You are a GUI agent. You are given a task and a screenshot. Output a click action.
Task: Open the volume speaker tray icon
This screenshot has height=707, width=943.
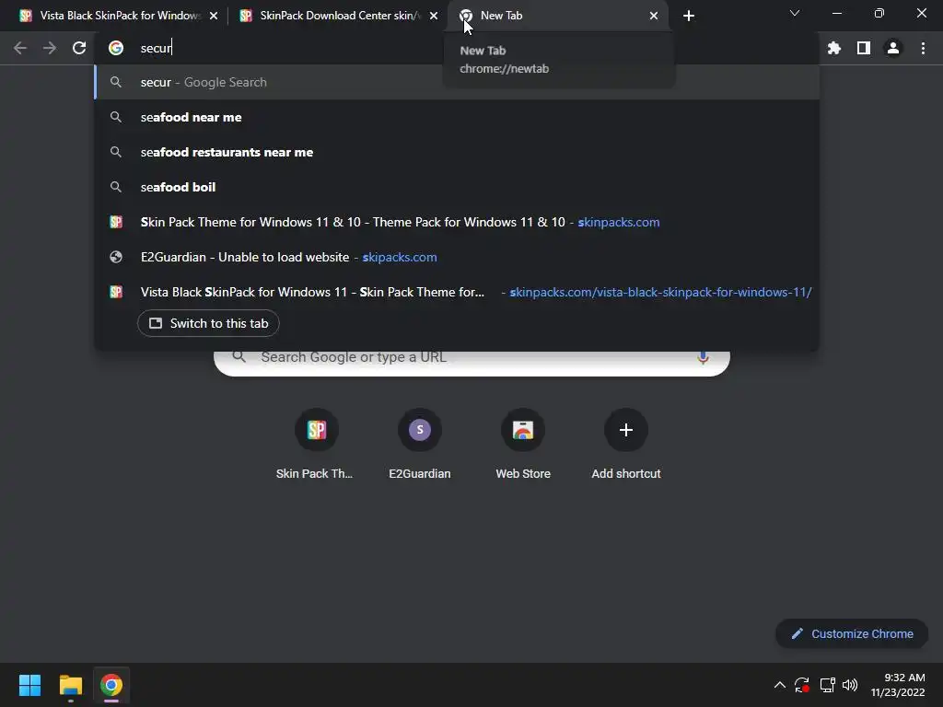[850, 685]
